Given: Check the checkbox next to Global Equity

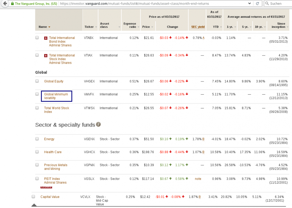Looking at the screenshot, I should 37,81.
